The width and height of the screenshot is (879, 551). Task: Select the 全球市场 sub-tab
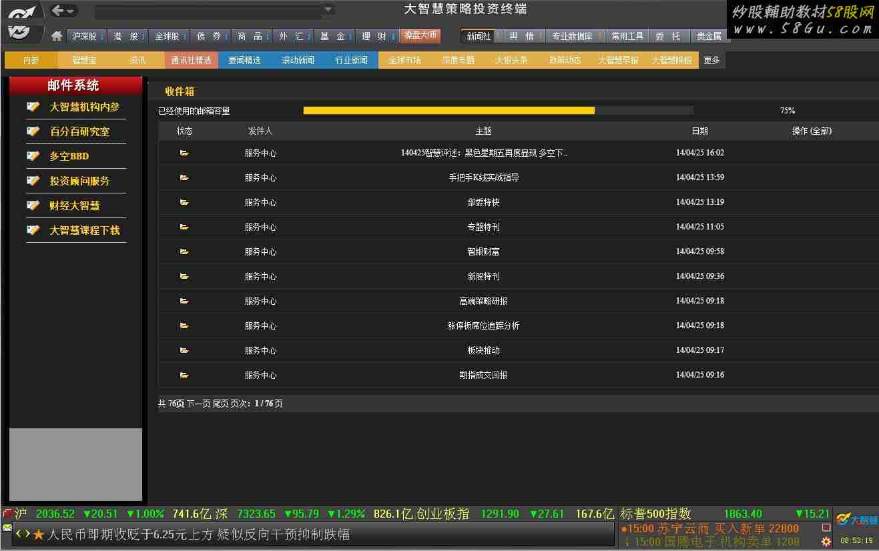405,60
